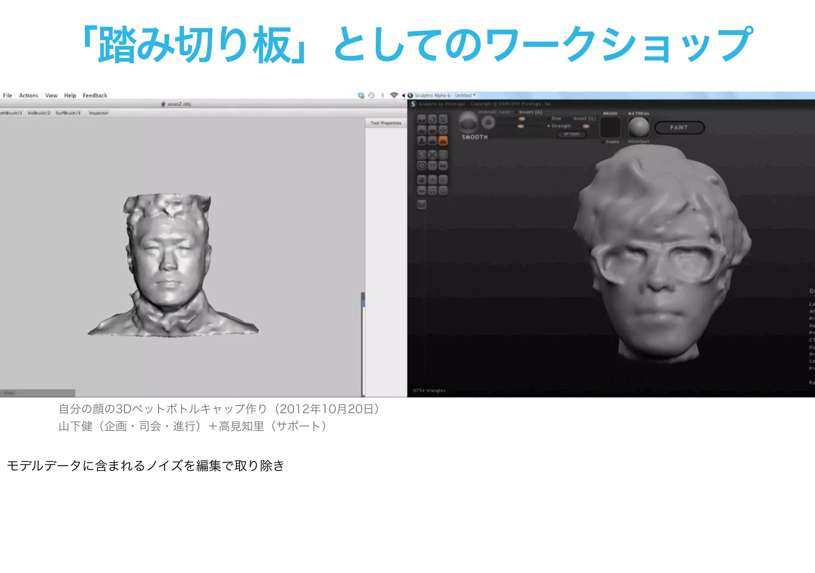Click the Save file icon in Sculptris

443,191
